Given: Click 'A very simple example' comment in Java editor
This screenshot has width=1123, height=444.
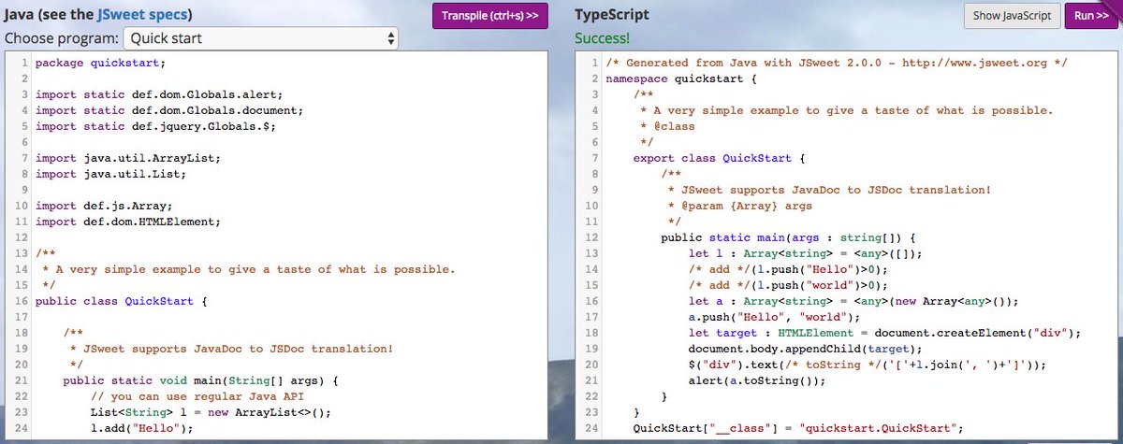Looking at the screenshot, I should [x=248, y=269].
